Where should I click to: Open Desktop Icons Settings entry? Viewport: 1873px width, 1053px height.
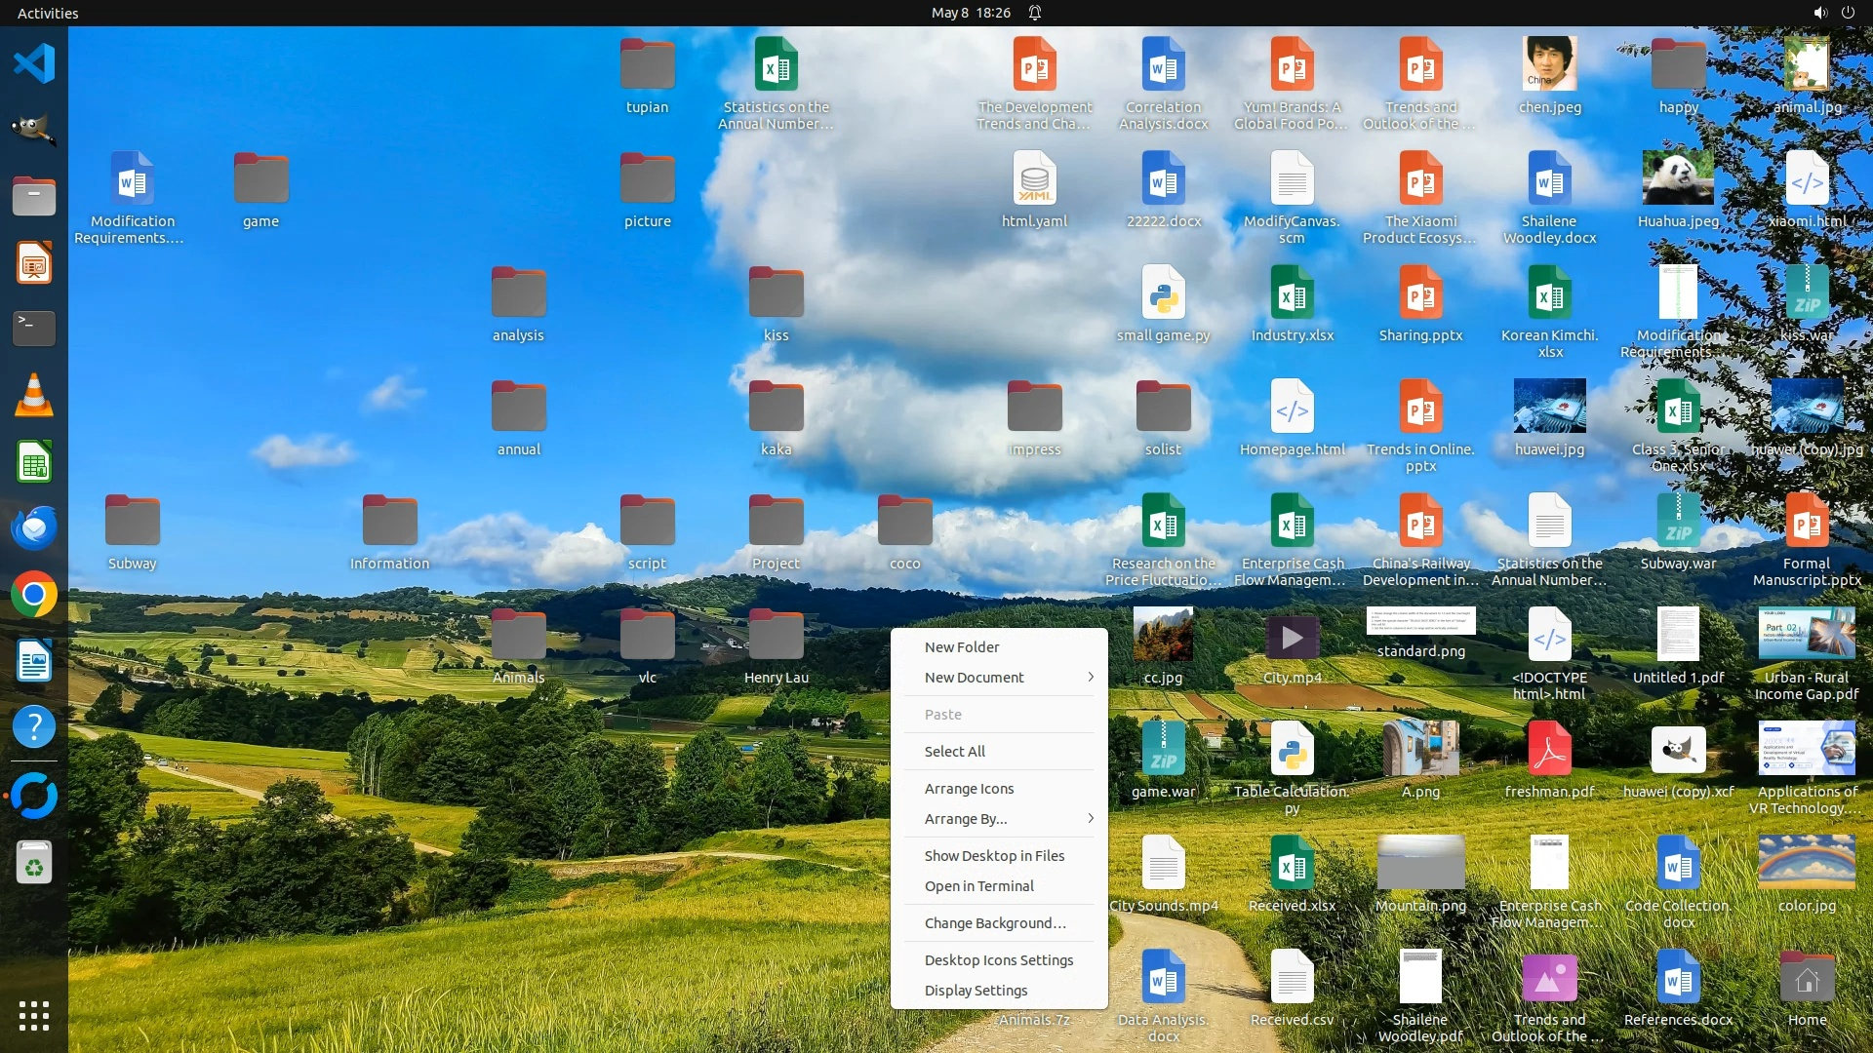998,960
